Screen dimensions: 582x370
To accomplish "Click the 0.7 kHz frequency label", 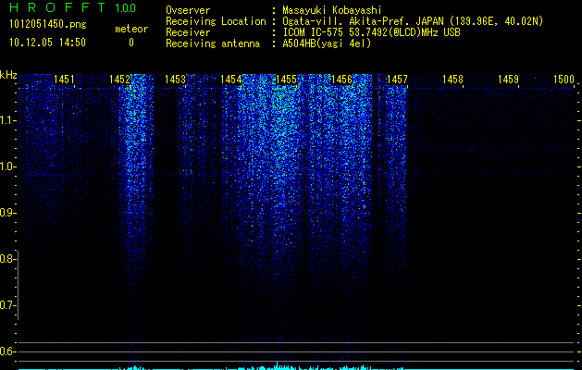I will pos(7,305).
